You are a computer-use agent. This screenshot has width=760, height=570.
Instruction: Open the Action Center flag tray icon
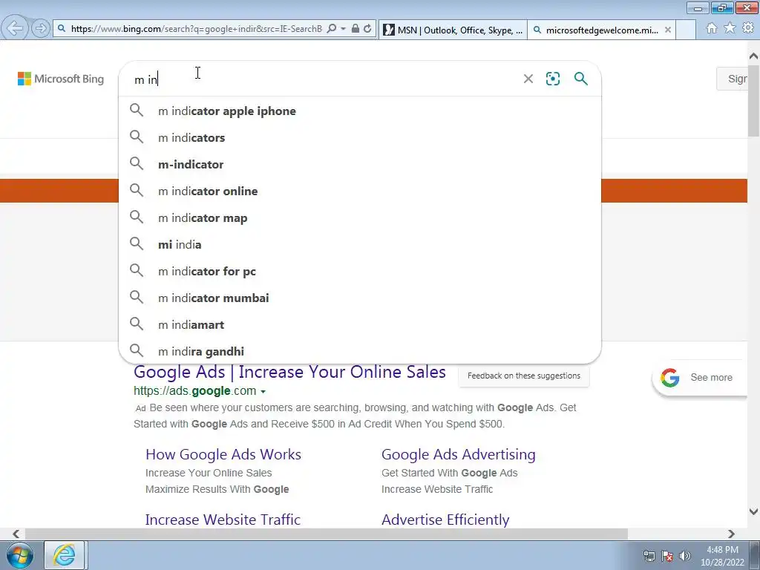coord(667,556)
